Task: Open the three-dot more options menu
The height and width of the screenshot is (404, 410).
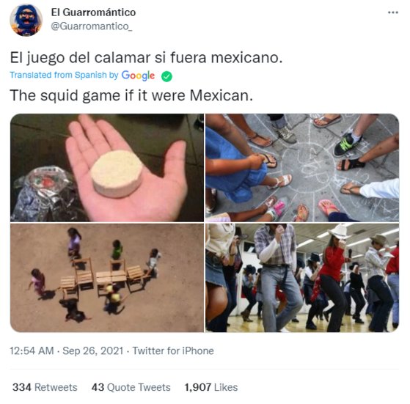Action: click(392, 12)
